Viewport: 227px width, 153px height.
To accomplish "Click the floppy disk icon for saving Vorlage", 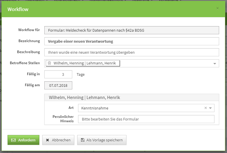I will (82, 140).
